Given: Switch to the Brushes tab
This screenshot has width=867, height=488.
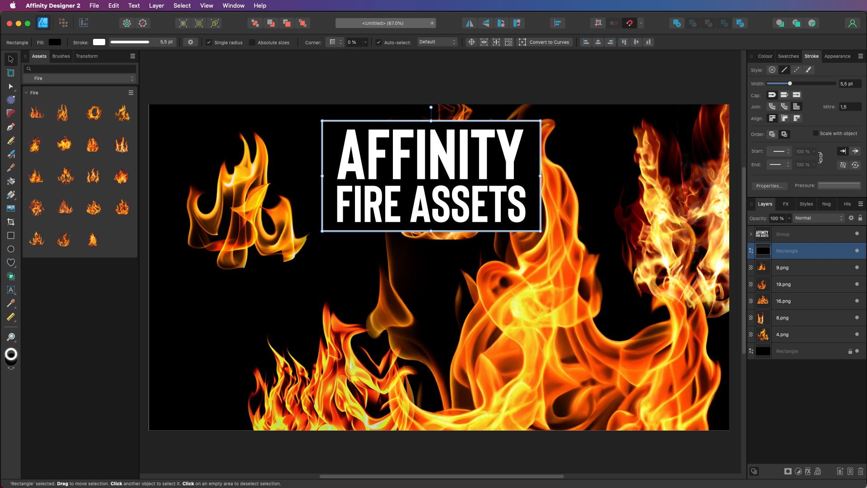Looking at the screenshot, I should click(61, 56).
